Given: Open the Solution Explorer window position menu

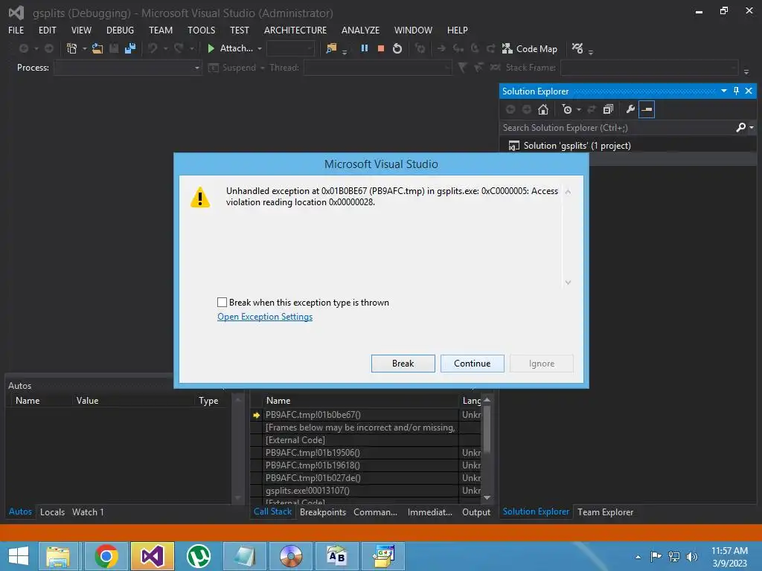Looking at the screenshot, I should [x=723, y=91].
